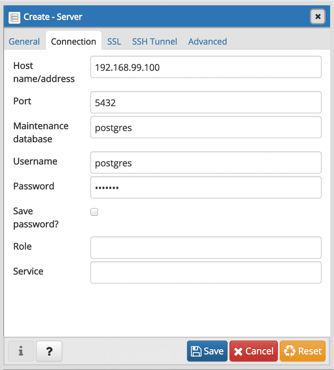Close the Create - Server dialog
The height and width of the screenshot is (370, 334).
click(318, 16)
